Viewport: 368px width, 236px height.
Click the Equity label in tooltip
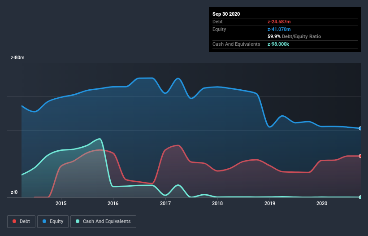click(219, 29)
